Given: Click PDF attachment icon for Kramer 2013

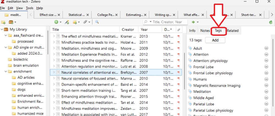Looking at the screenshot, I should coord(178,37).
